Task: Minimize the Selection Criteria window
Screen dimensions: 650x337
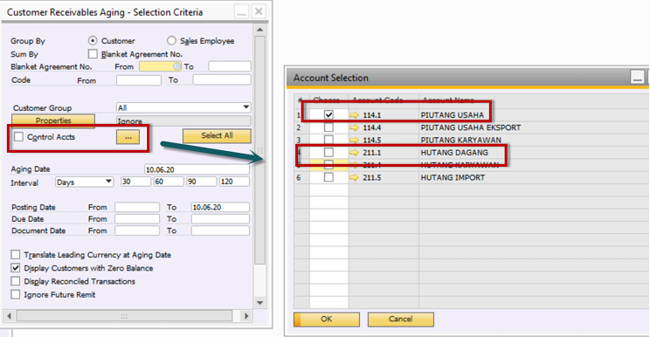Action: [242, 11]
